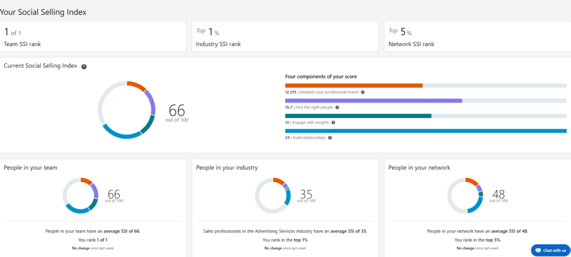Screen dimensions: 571x257
Task: Click 'No change since last week' under industry
Action: tap(285, 248)
